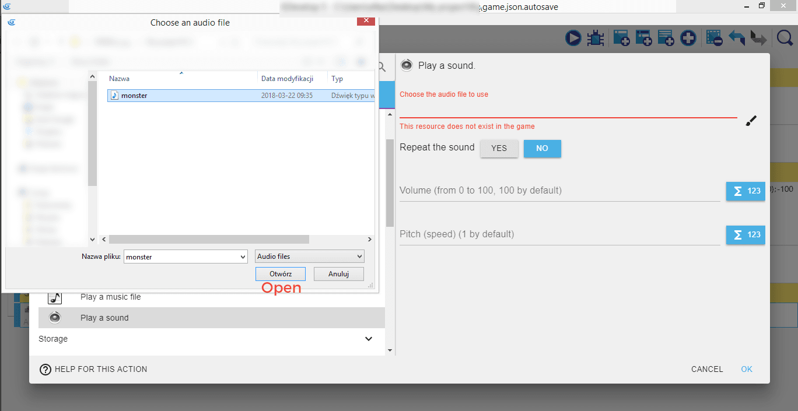The image size is (798, 411).
Task: Expand the file name combo box arrow
Action: 243,257
